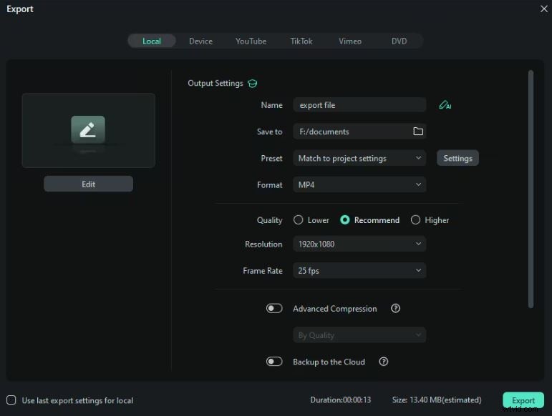Open the Format MP4 dropdown
The width and height of the screenshot is (552, 416).
click(359, 185)
